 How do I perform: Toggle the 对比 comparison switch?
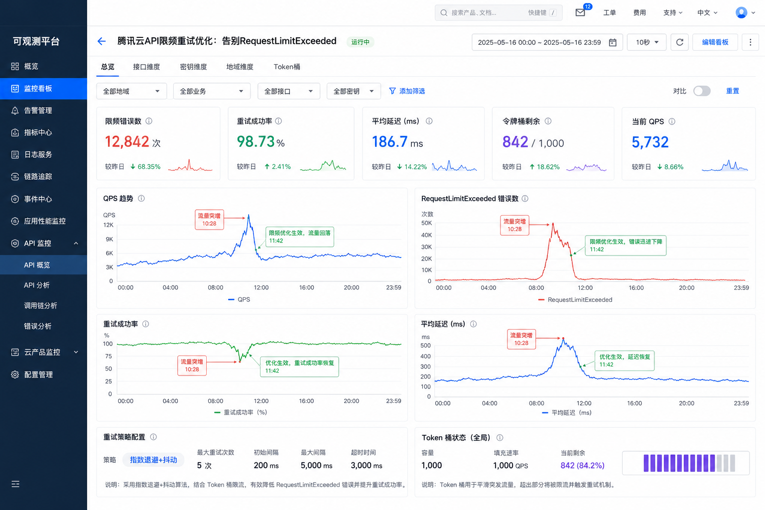click(x=702, y=91)
